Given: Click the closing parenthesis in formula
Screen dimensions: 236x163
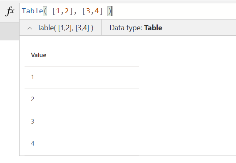Looking at the screenshot, I should tap(109, 11).
